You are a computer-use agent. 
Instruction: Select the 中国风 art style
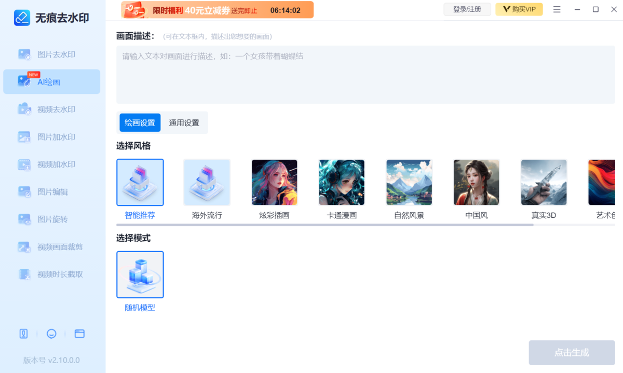[x=476, y=182]
